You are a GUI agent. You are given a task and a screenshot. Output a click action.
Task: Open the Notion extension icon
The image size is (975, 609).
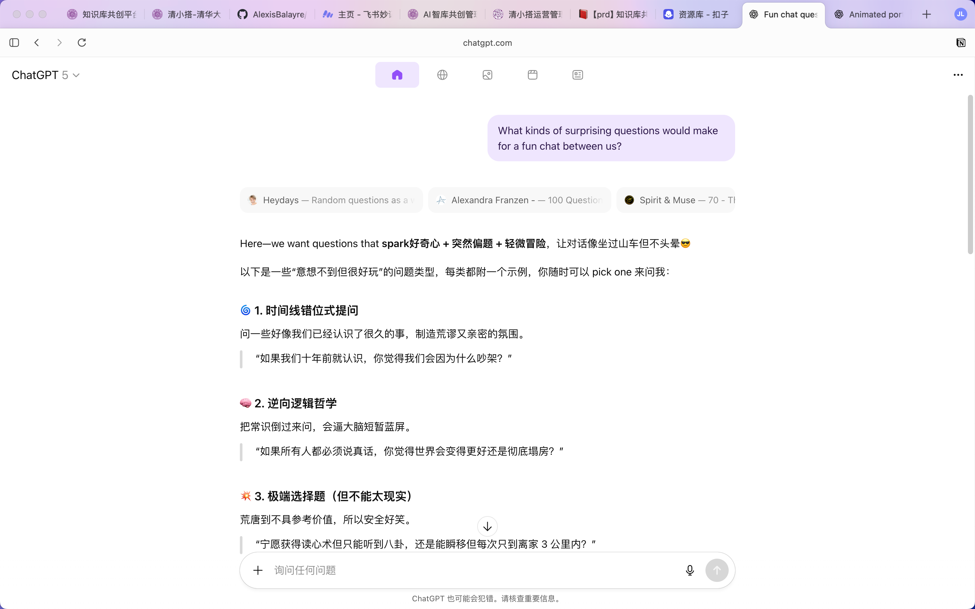click(x=960, y=43)
